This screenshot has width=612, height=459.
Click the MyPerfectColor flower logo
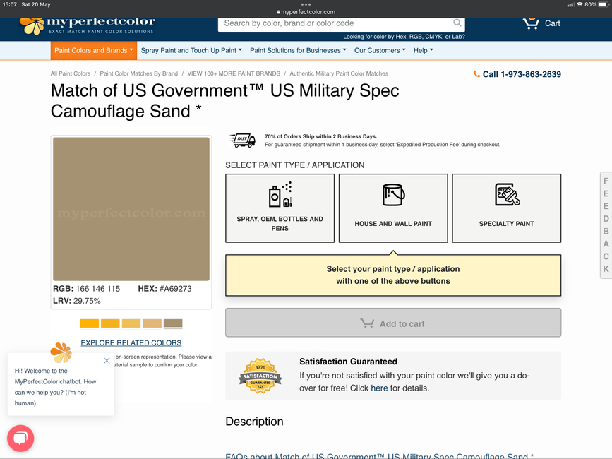click(x=32, y=25)
